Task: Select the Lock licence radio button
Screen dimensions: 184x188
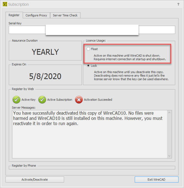Action: tap(88, 66)
